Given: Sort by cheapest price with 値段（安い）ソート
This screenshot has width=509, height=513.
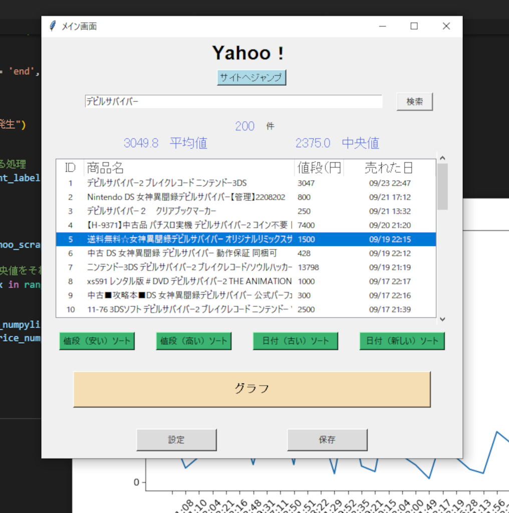Looking at the screenshot, I should (x=97, y=341).
